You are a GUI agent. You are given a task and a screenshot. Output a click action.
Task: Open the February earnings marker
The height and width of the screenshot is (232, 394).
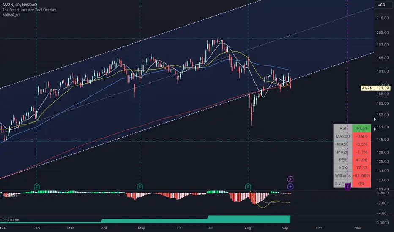pos(37,186)
